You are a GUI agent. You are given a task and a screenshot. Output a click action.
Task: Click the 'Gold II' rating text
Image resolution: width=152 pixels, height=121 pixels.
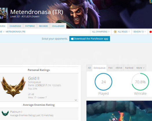pos(34,78)
